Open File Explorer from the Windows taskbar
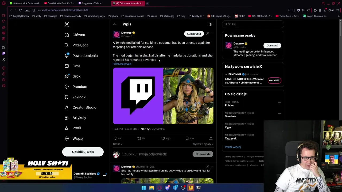 click(x=151, y=188)
